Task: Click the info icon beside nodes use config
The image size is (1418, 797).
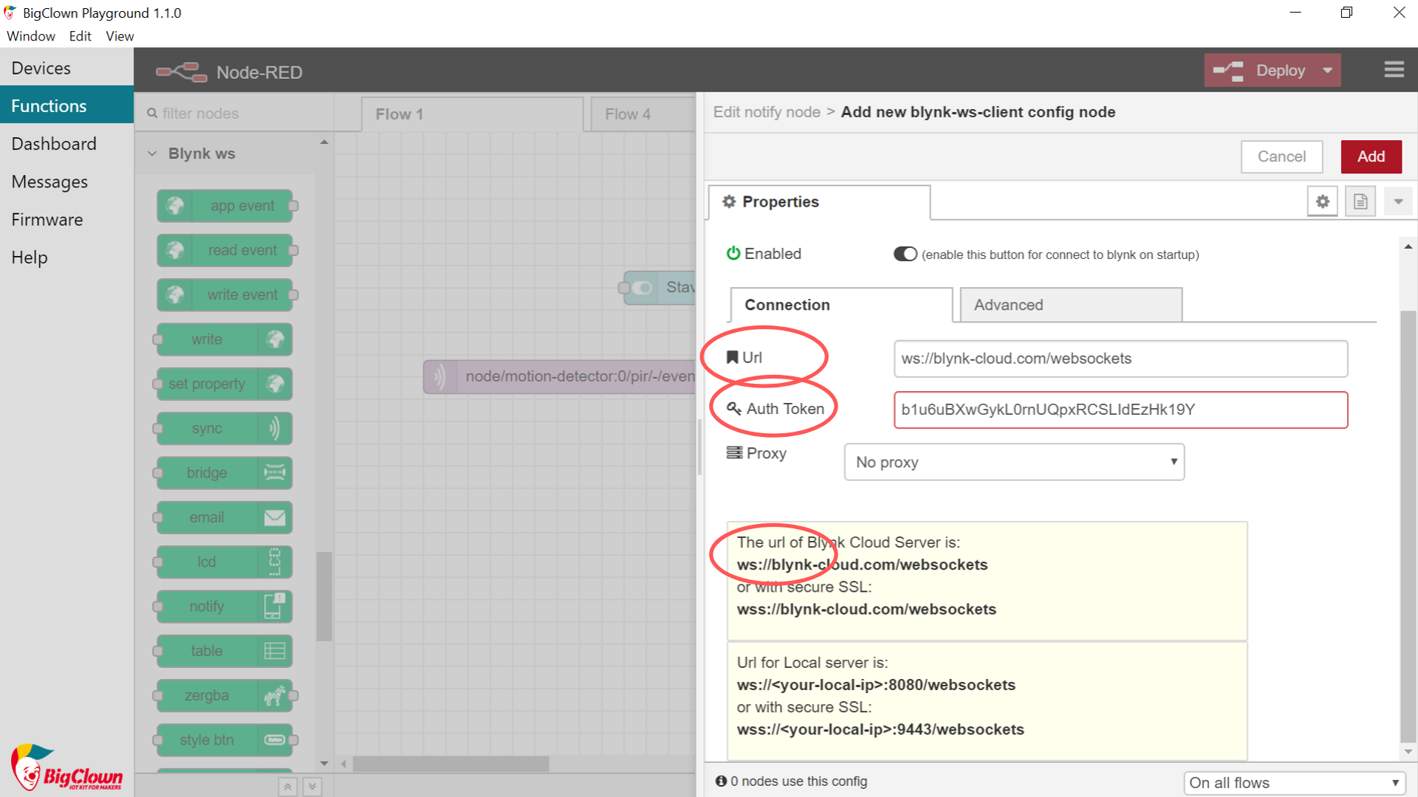Action: tap(721, 781)
